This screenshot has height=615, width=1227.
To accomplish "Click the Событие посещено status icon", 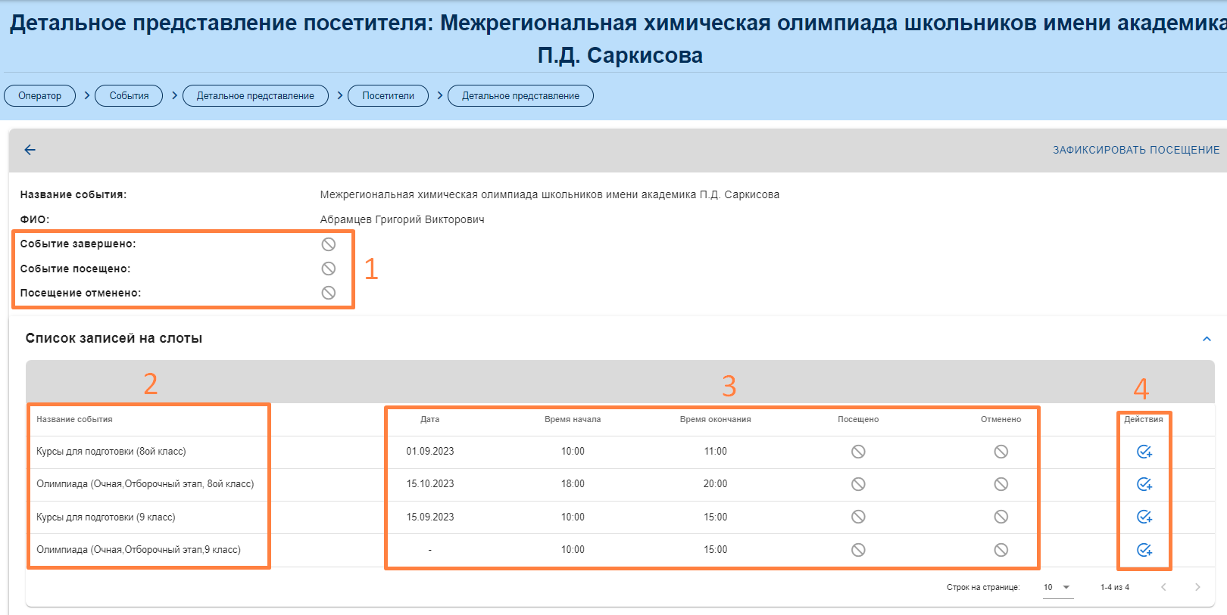I will (x=329, y=269).
